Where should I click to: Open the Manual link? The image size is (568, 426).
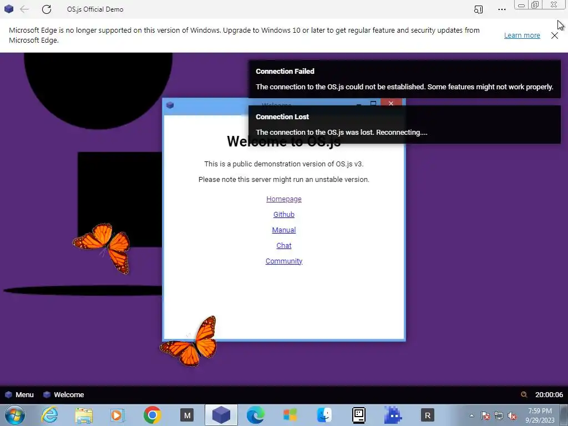click(x=284, y=230)
